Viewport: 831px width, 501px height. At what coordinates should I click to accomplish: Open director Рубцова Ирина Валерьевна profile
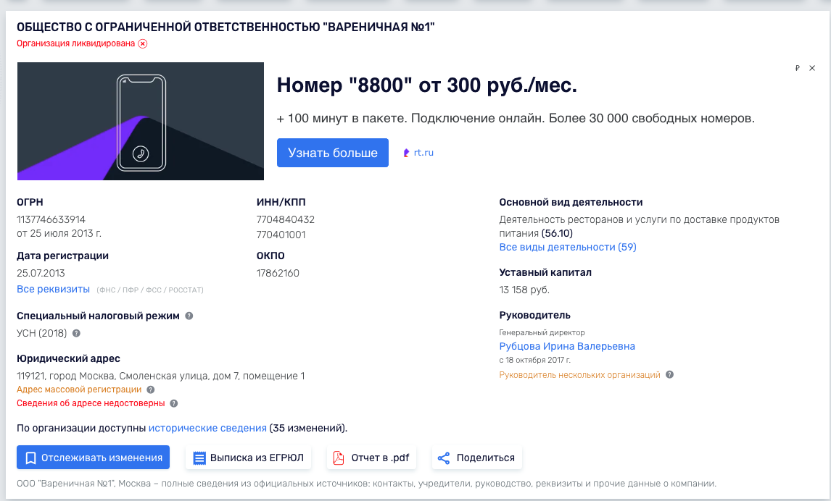click(x=567, y=346)
